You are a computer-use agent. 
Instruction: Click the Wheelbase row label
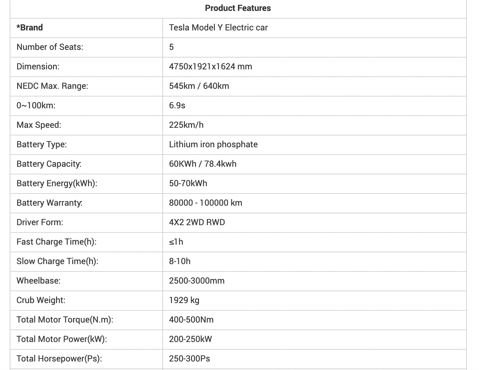click(38, 281)
